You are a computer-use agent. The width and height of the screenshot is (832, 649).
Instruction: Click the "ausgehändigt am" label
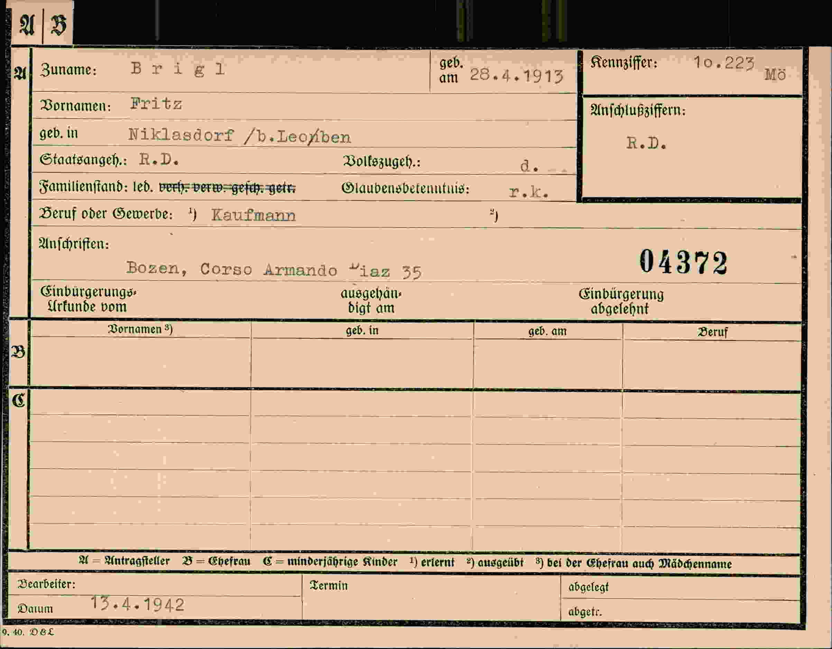point(371,301)
